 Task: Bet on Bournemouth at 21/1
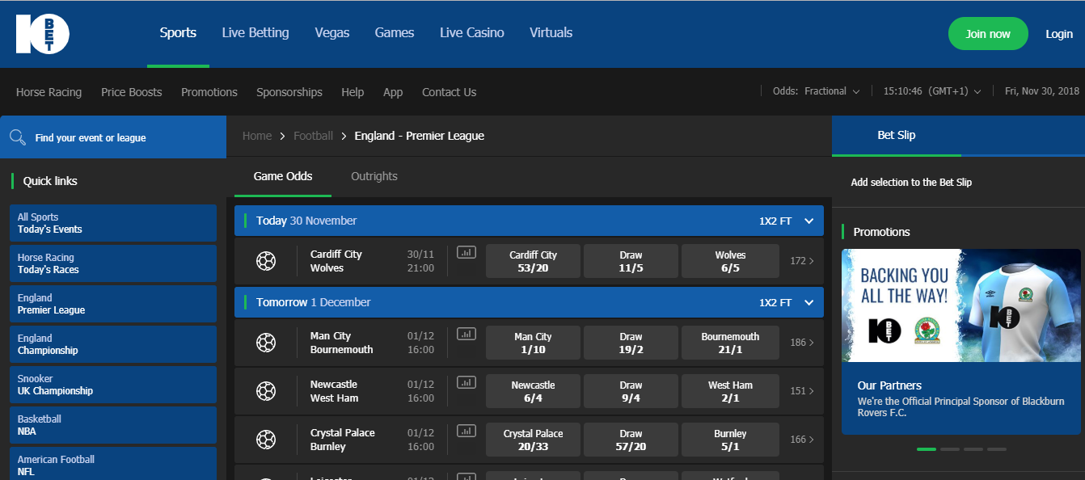(x=730, y=343)
